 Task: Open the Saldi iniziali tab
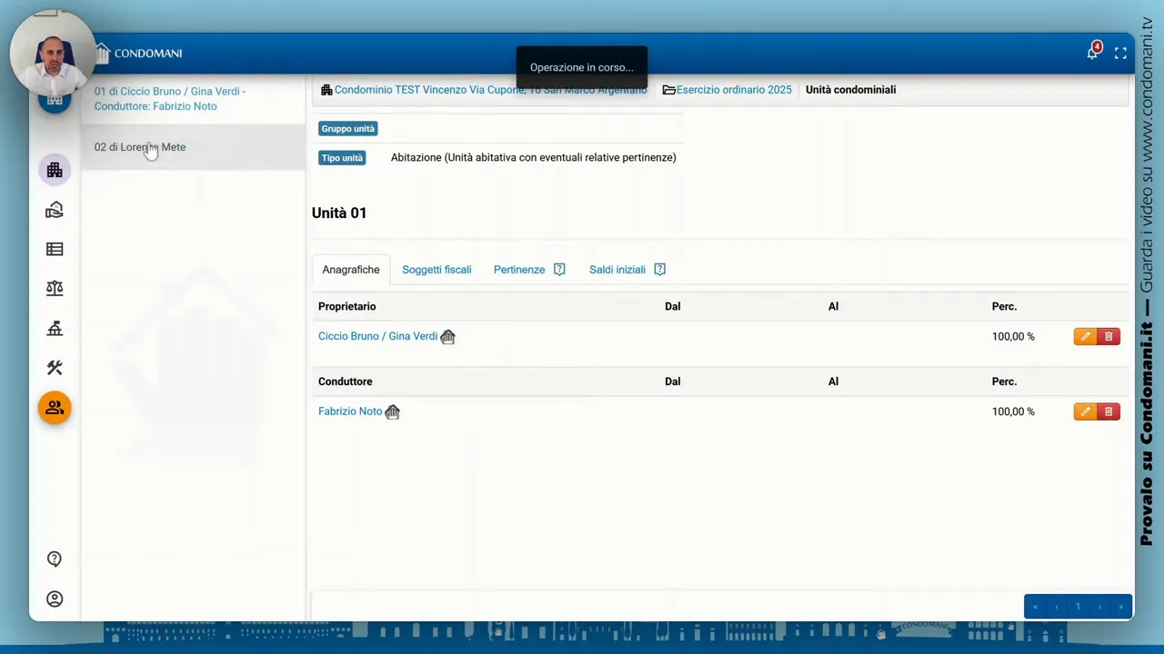pyautogui.click(x=617, y=270)
